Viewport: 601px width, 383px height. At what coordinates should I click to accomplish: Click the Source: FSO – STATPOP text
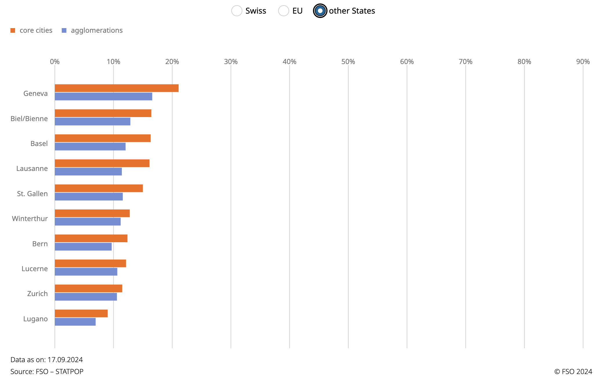coord(47,372)
